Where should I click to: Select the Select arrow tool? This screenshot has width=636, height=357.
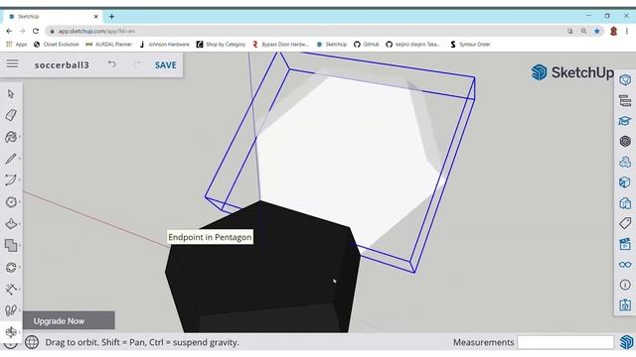point(11,94)
